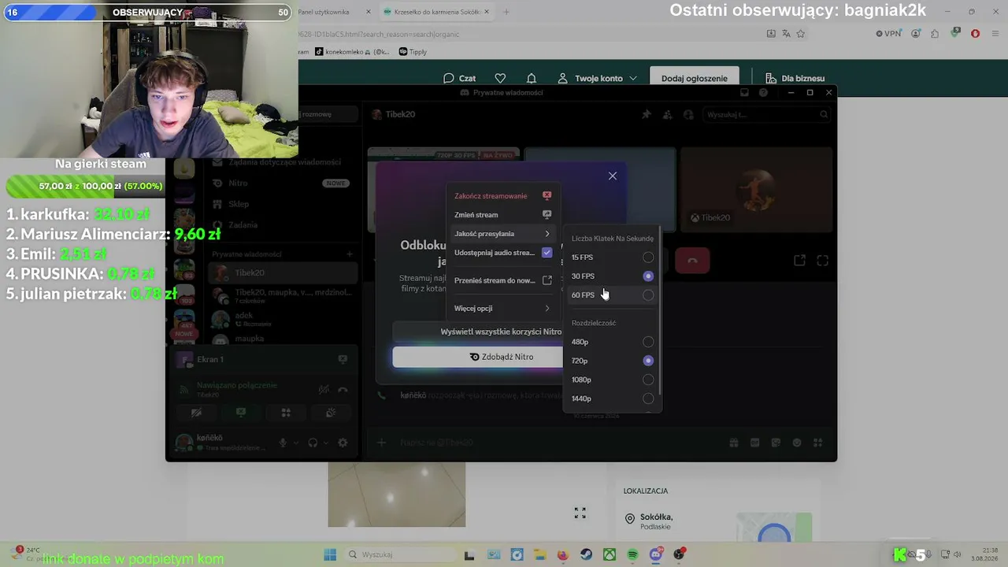Click the red hang-up call button
Screen dimensions: 1008x567
(x=692, y=261)
